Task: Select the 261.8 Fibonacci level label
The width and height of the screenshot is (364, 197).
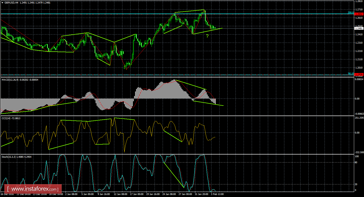Action: [350, 73]
